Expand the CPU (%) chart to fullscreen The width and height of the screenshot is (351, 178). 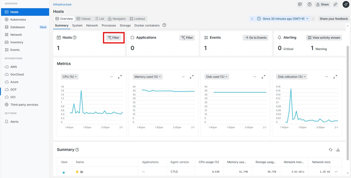tap(120, 77)
